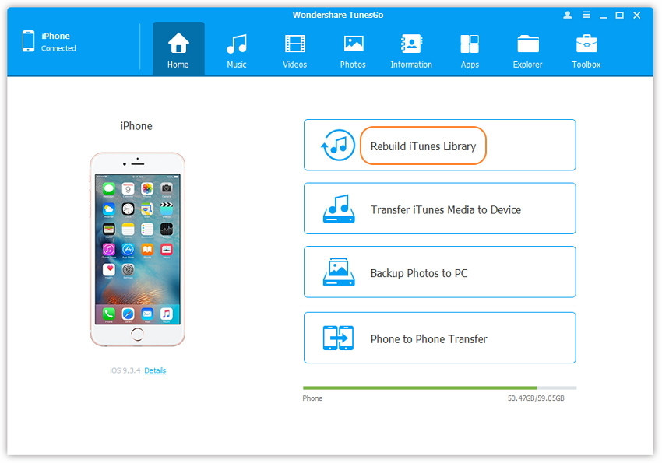Click the Backup Photos to PC icon
This screenshot has height=463, width=662.
[x=339, y=272]
